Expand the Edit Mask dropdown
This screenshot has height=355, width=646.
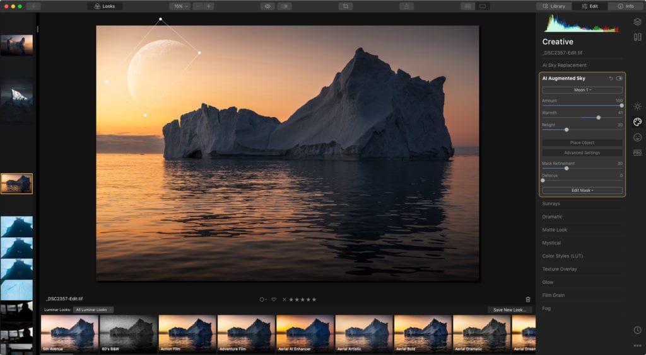582,190
